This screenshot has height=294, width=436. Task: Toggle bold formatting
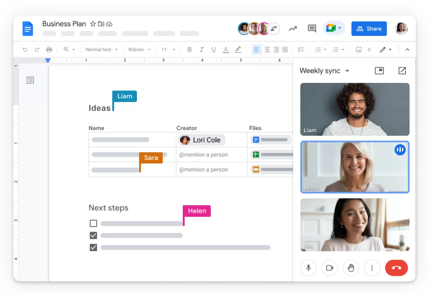point(189,50)
